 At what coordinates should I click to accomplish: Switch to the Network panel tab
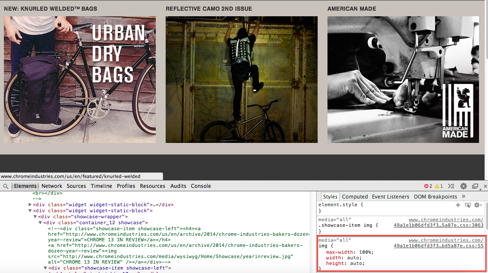coord(52,186)
